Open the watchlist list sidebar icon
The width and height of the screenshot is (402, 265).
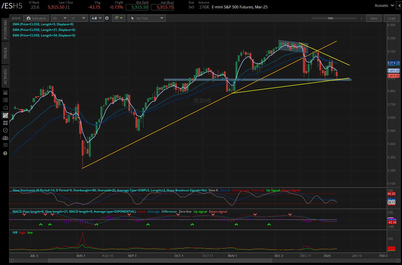5,100
